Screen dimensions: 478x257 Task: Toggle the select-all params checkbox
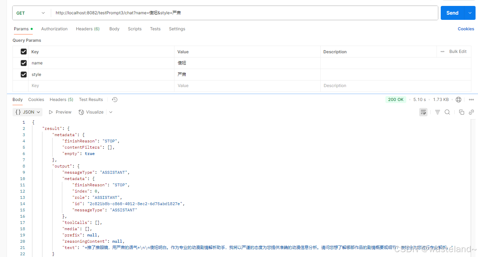pos(24,52)
